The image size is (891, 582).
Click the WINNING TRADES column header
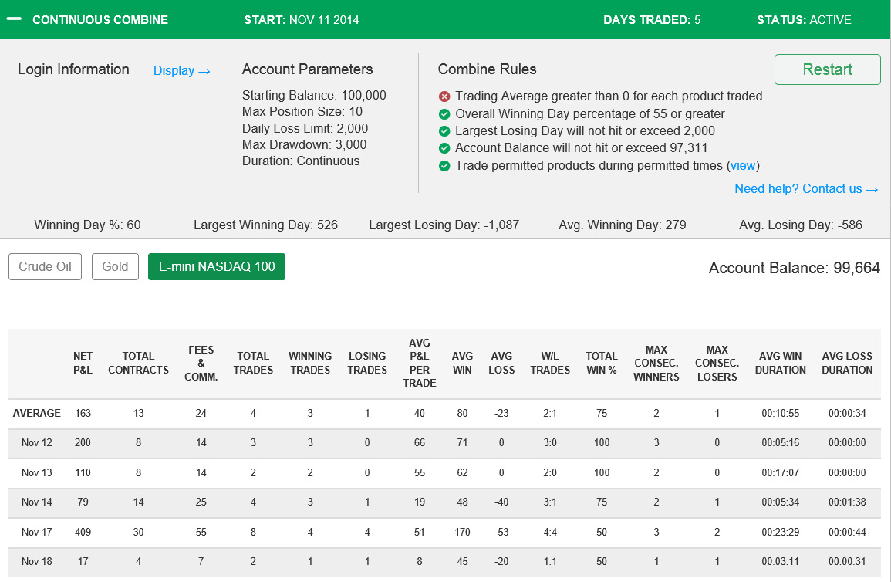[x=309, y=363]
